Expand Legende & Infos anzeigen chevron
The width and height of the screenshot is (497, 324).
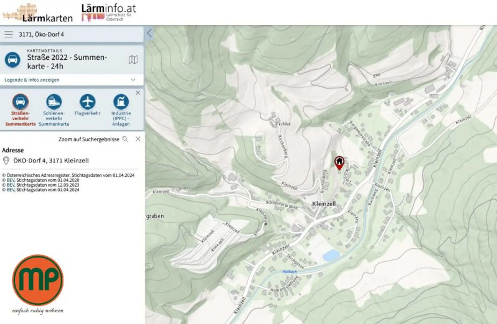click(133, 80)
